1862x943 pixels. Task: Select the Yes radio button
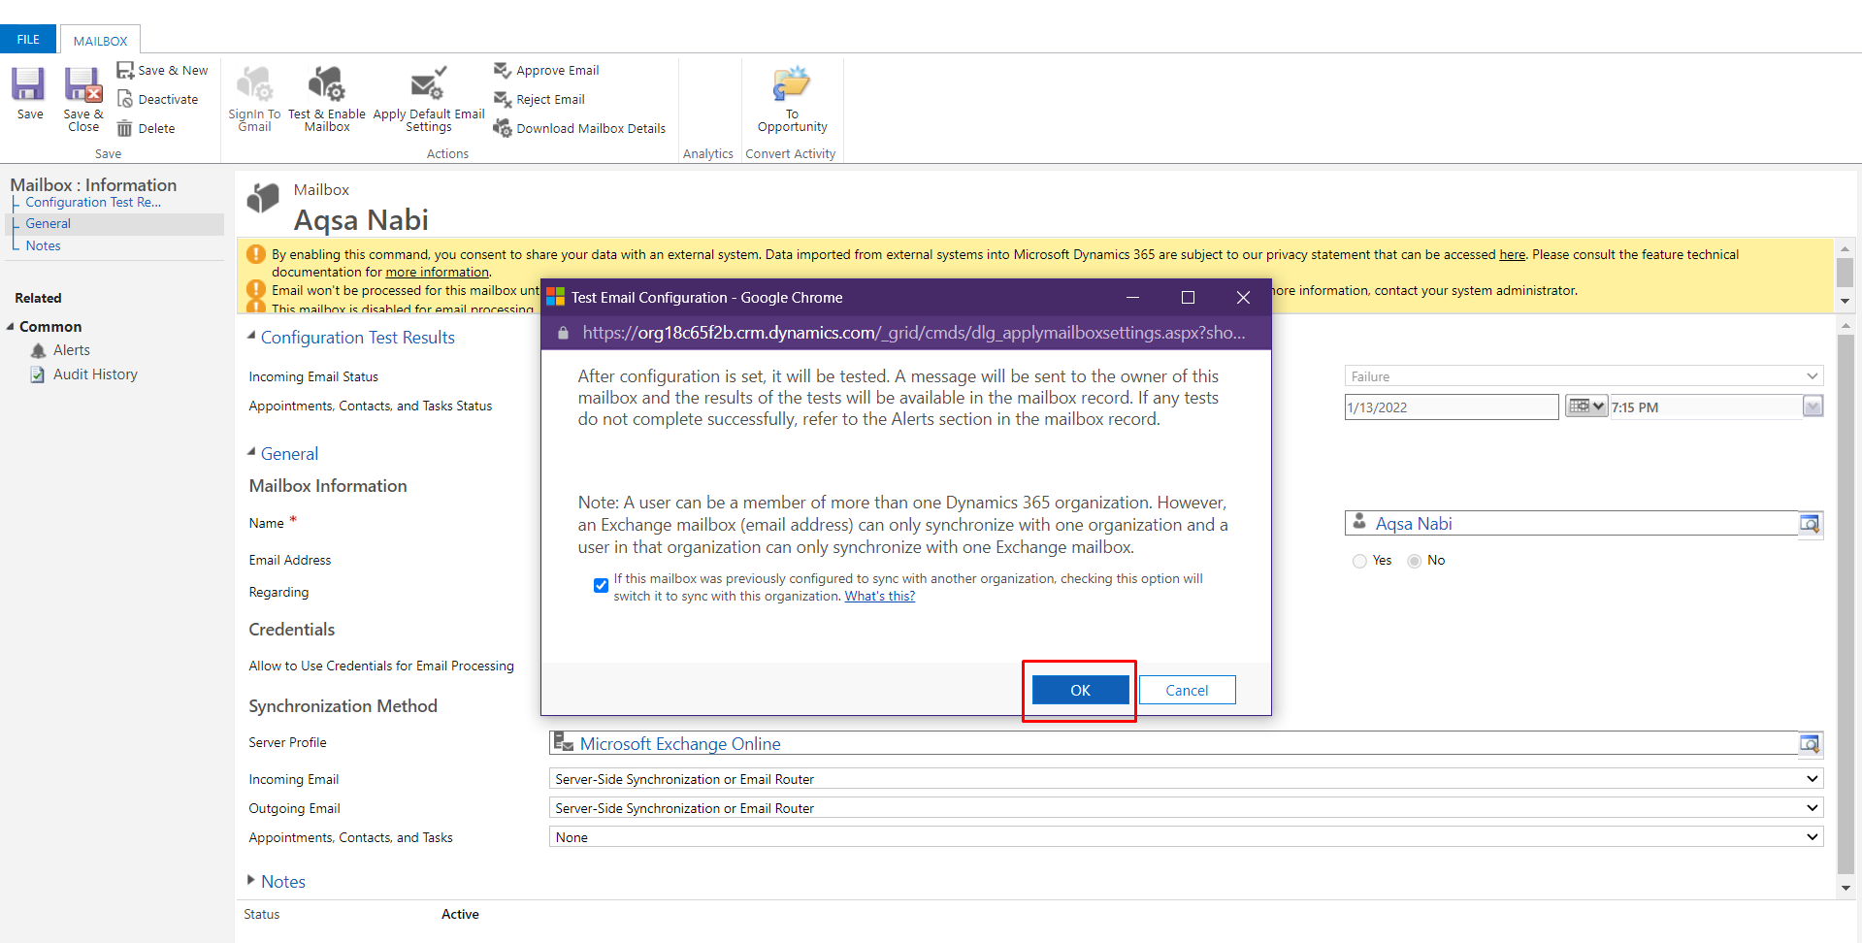click(1359, 561)
